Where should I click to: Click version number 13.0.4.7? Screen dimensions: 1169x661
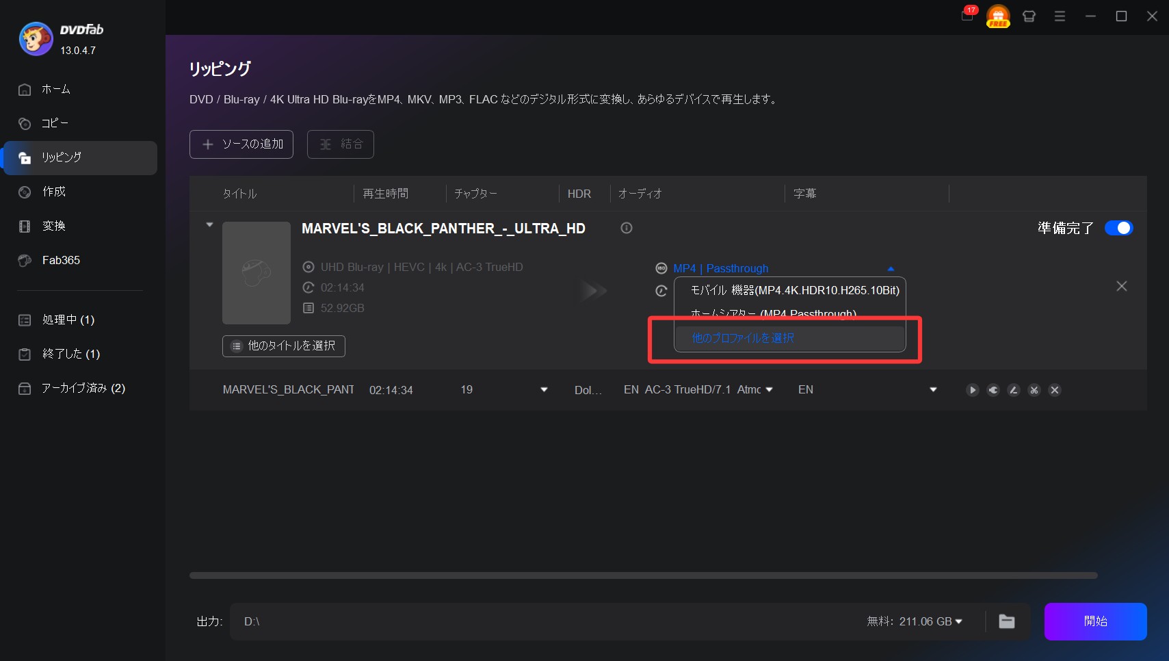tap(78, 51)
